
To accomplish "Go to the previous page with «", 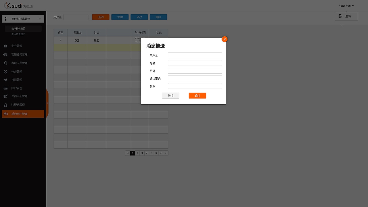I will (x=128, y=153).
